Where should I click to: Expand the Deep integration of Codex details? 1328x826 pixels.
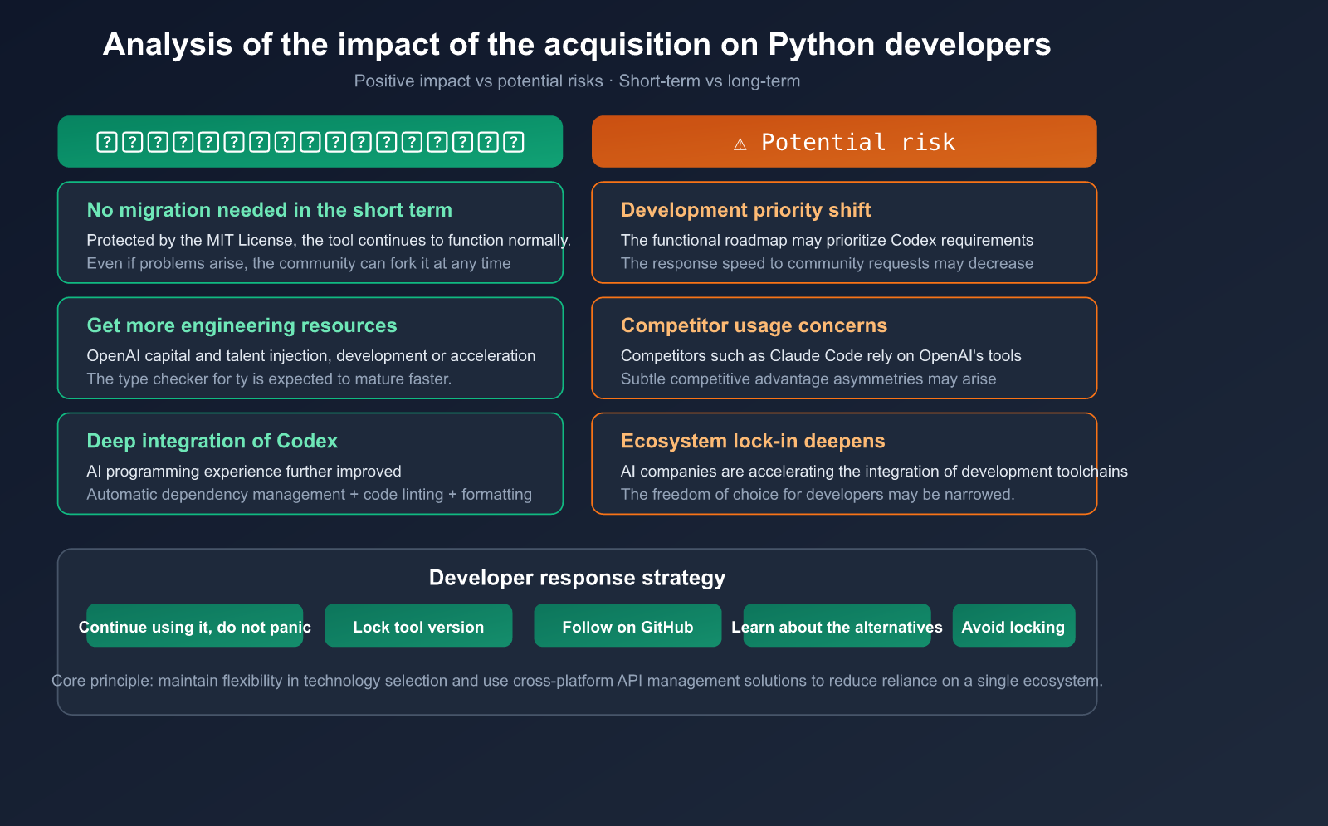point(310,464)
